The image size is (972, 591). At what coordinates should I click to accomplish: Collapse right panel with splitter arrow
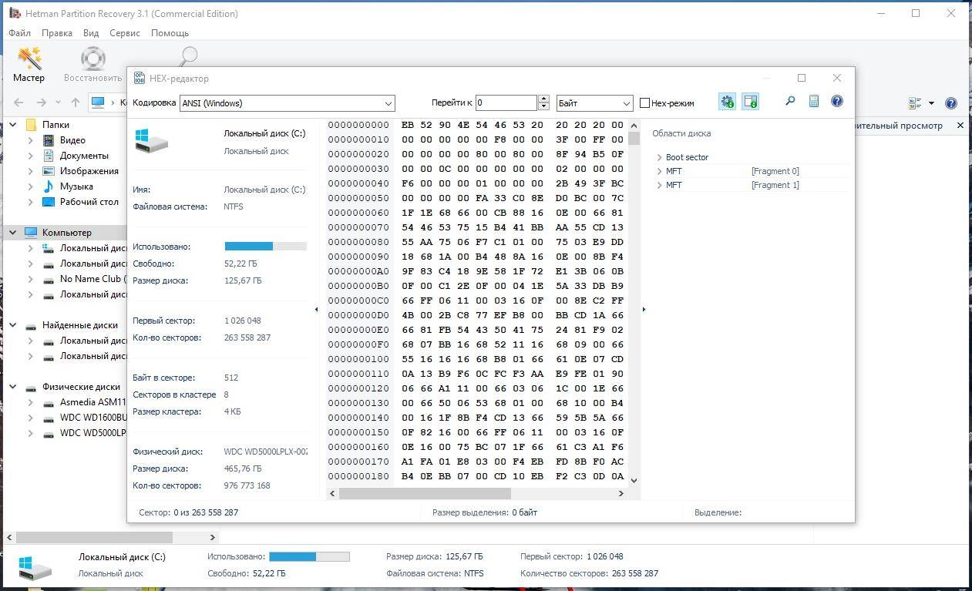644,309
